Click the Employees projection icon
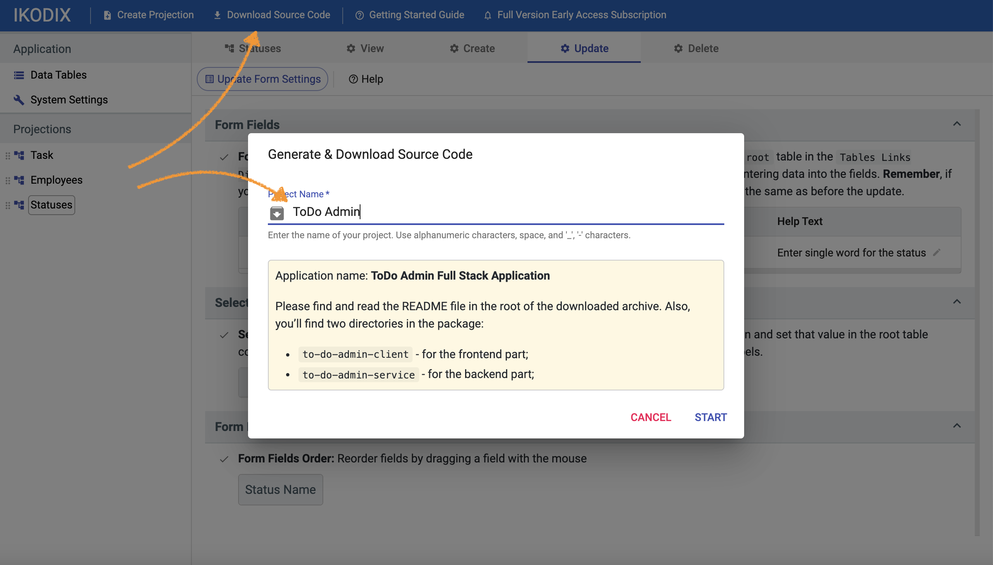 tap(19, 180)
